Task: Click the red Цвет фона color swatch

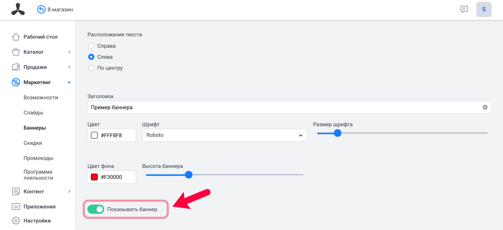Action: click(x=94, y=177)
